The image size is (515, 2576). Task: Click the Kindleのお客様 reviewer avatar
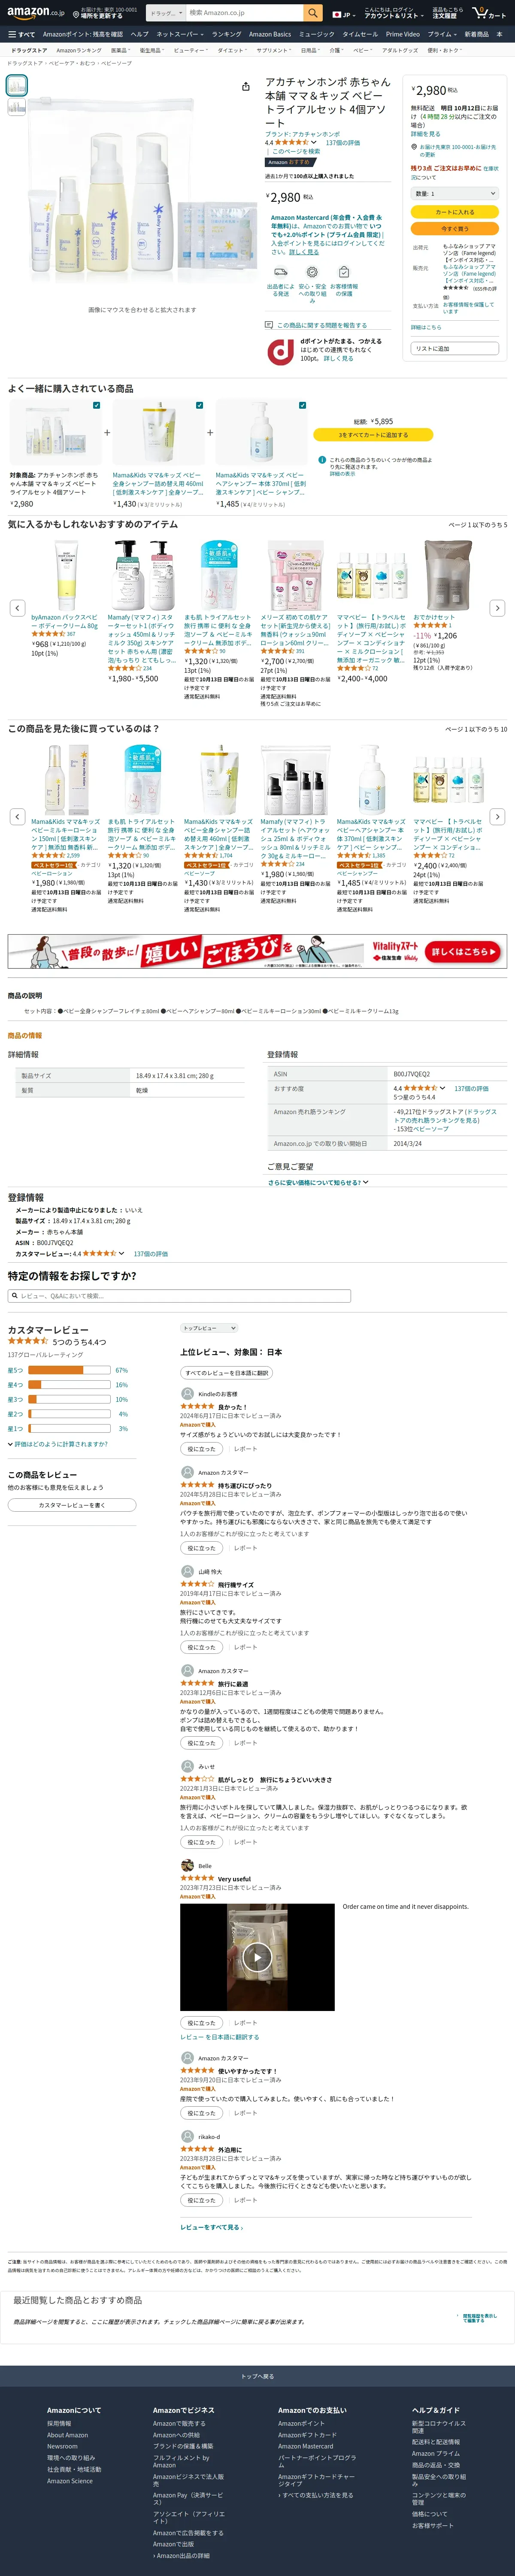[x=187, y=1393]
